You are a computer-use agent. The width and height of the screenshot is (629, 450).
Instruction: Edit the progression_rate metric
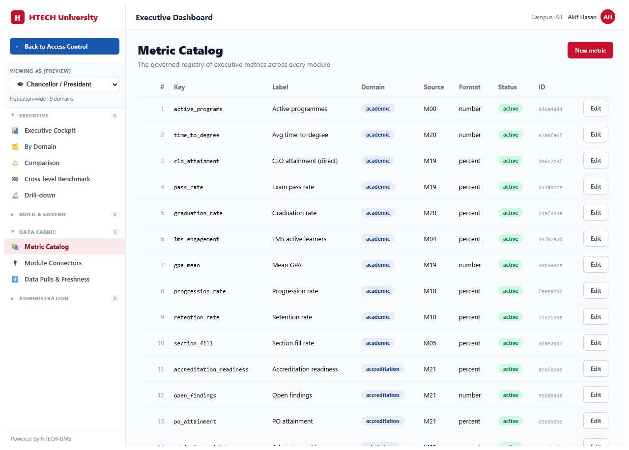(x=596, y=291)
